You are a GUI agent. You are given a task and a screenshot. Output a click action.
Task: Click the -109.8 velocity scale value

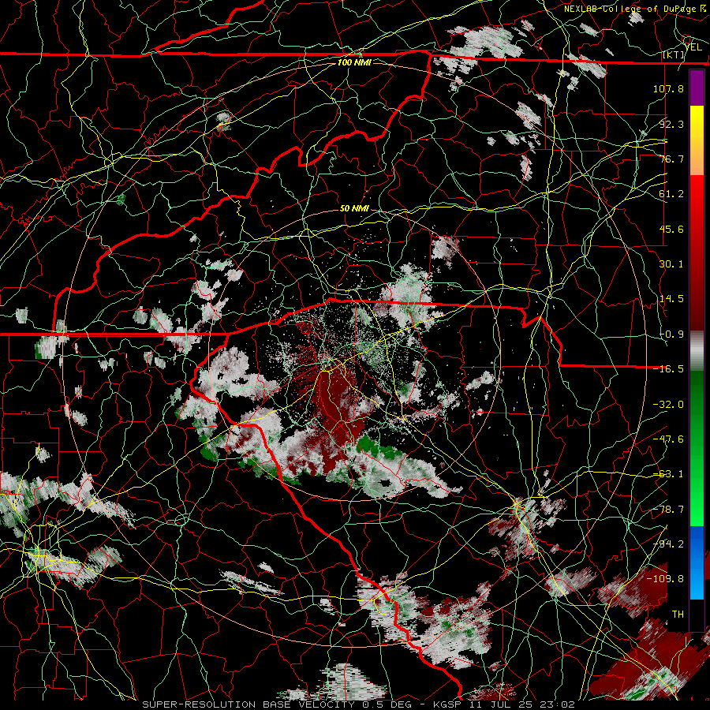(665, 579)
